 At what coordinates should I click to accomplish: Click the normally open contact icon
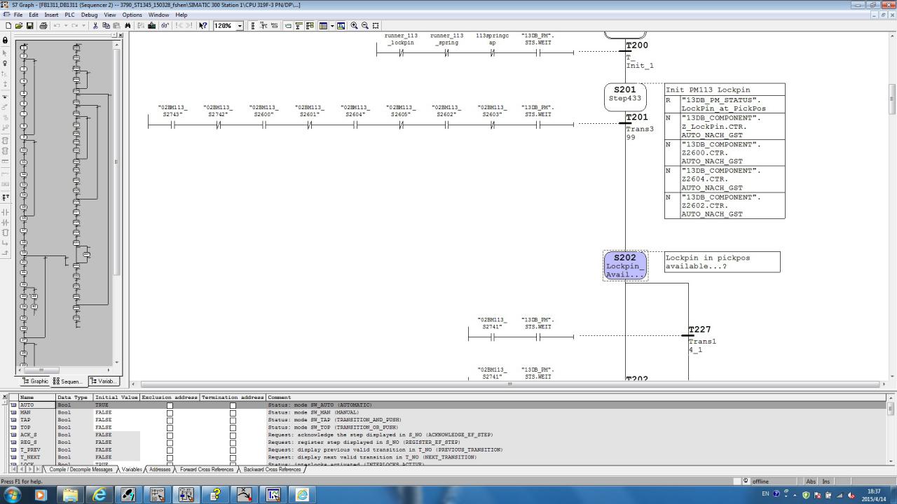tap(6, 212)
